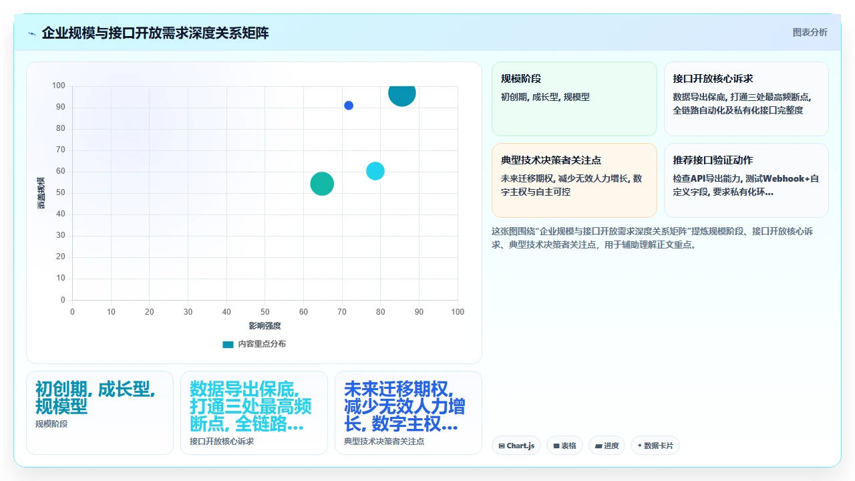Open the 推荐接口验证动作 card heading
855x481 pixels.
(713, 160)
